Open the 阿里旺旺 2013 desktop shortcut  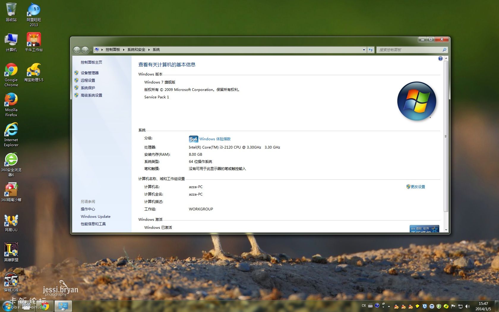(34, 15)
